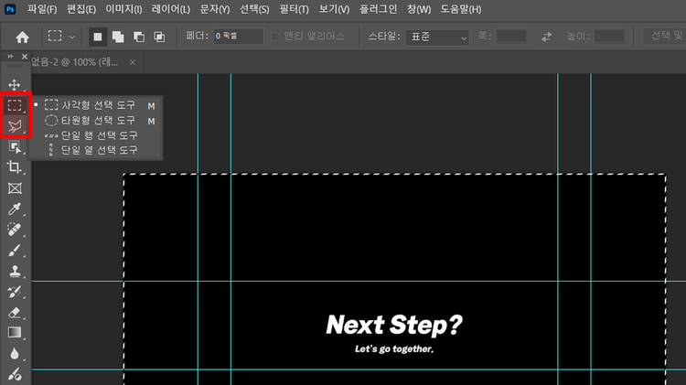The width and height of the screenshot is (686, 385).
Task: Open the 필터(T) menu
Action: click(294, 9)
